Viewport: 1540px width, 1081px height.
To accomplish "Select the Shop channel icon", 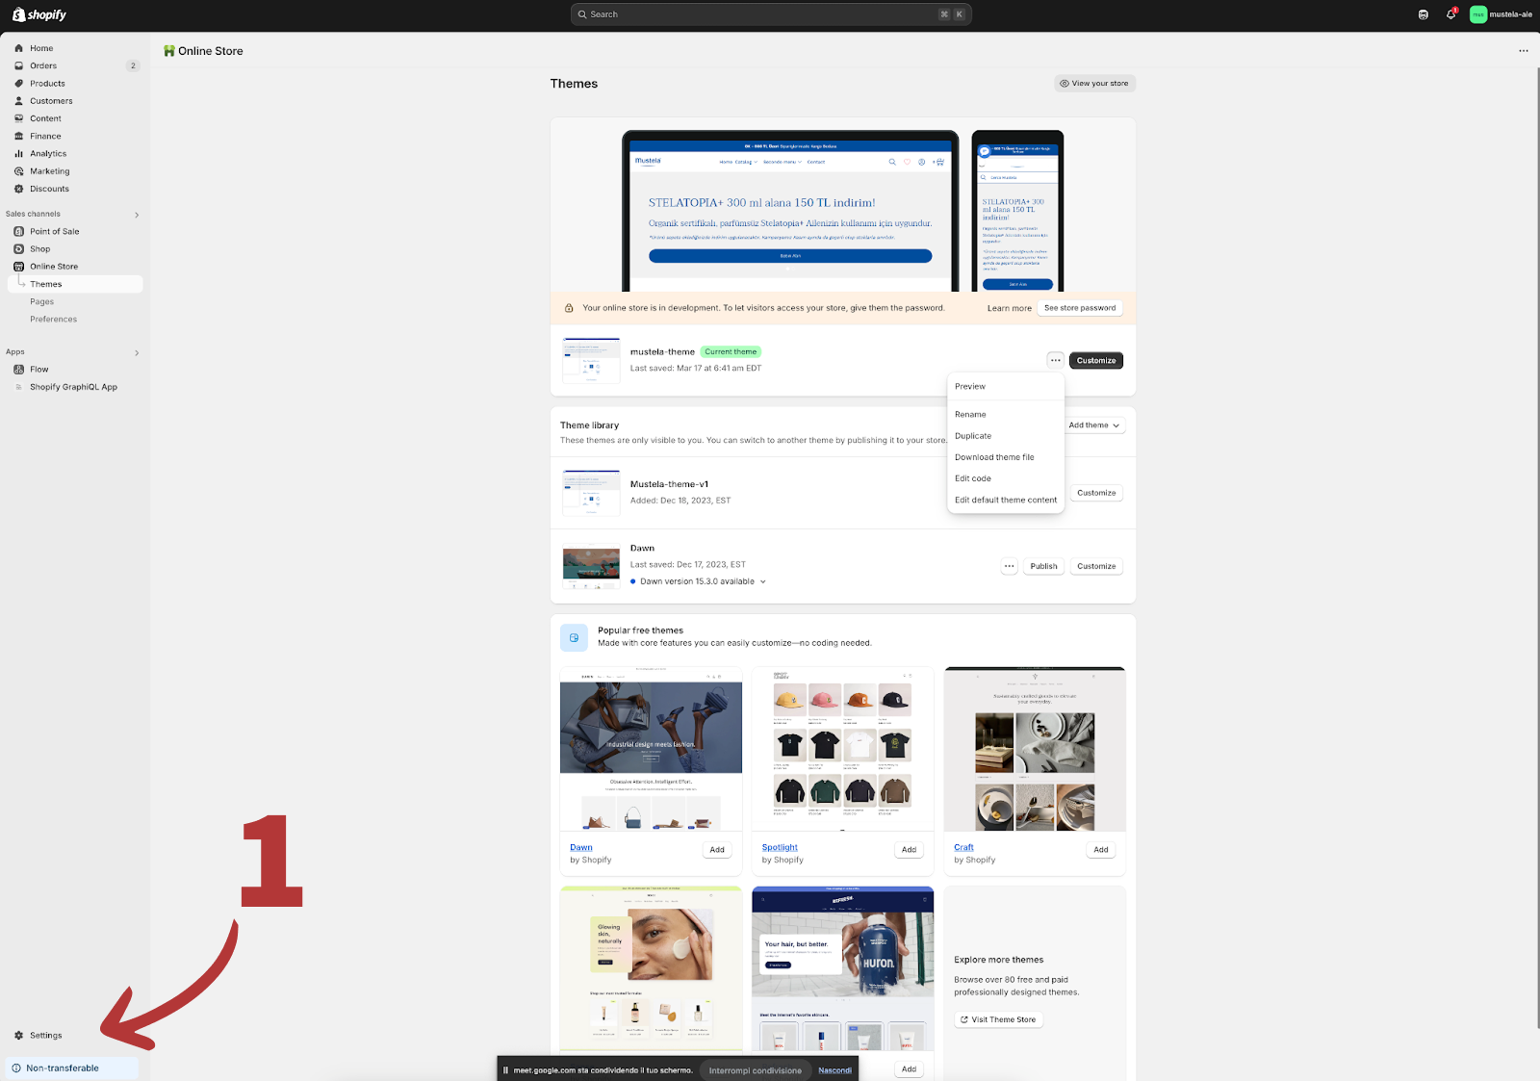I will pos(18,248).
